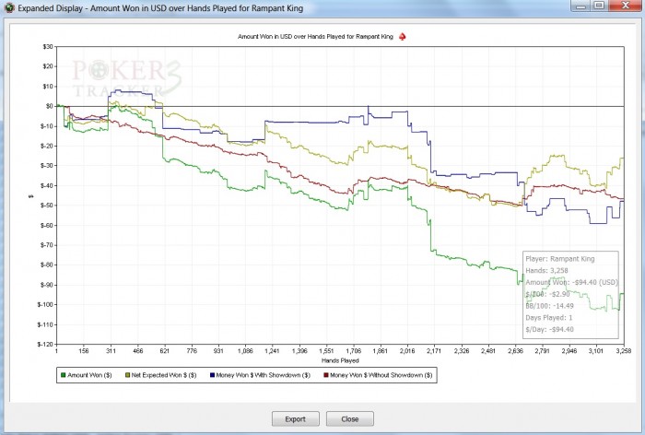Close the window with the red X button
Viewport: 645px width, 435px height.
point(626,6)
